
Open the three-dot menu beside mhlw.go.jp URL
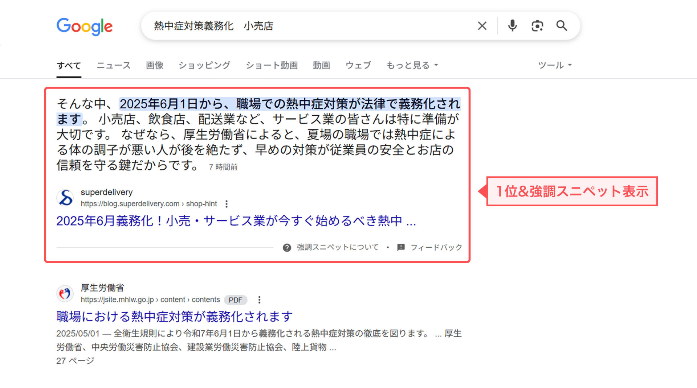(259, 300)
